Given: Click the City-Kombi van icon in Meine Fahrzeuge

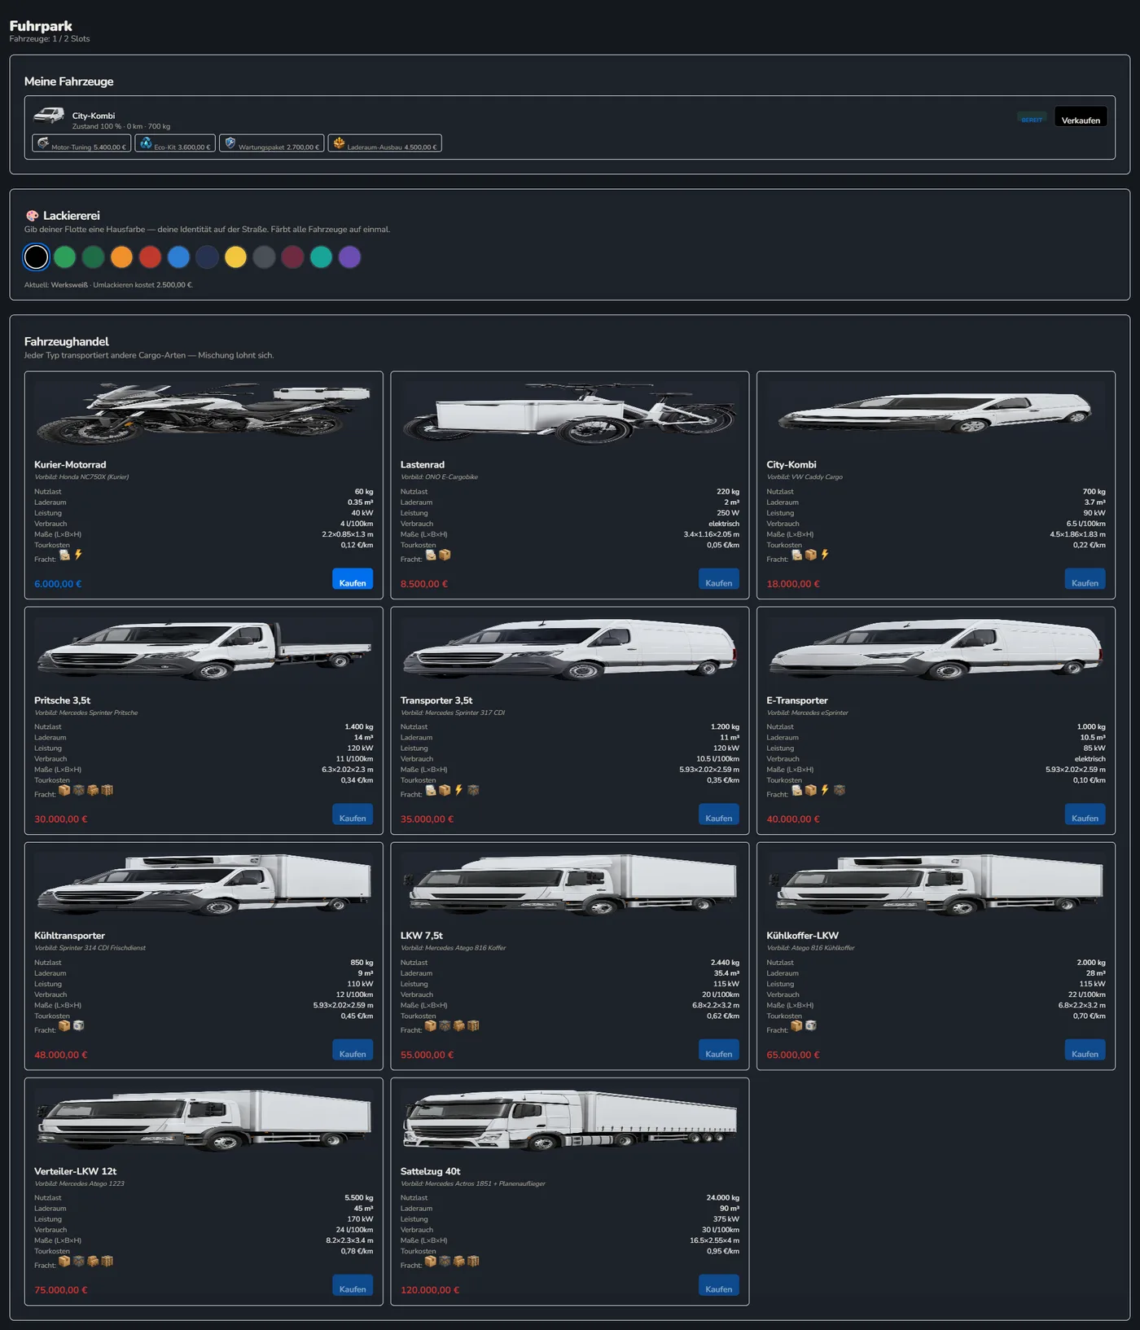Looking at the screenshot, I should [49, 116].
